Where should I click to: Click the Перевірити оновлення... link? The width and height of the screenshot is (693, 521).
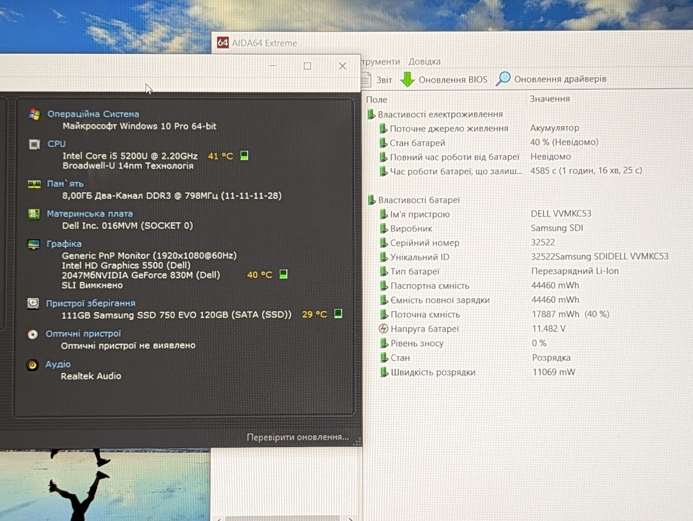point(298,437)
